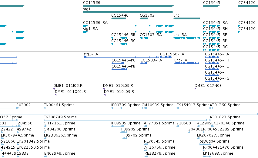Click EST bs30g04.5prime
Viewport: 258px width, 158px height.
(214, 142)
